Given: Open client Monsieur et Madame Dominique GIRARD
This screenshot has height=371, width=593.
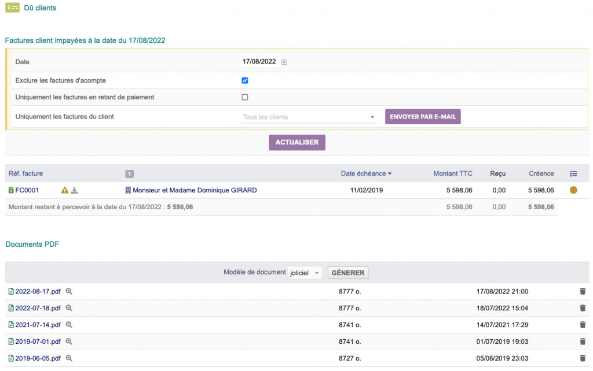Looking at the screenshot, I should coord(194,190).
